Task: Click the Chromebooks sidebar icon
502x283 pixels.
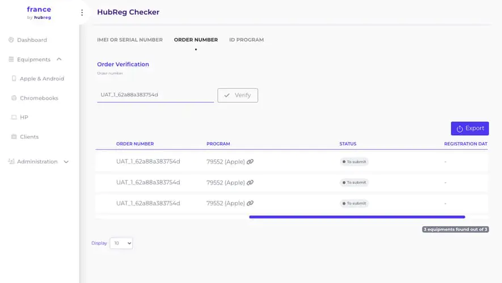Action: coord(14,98)
